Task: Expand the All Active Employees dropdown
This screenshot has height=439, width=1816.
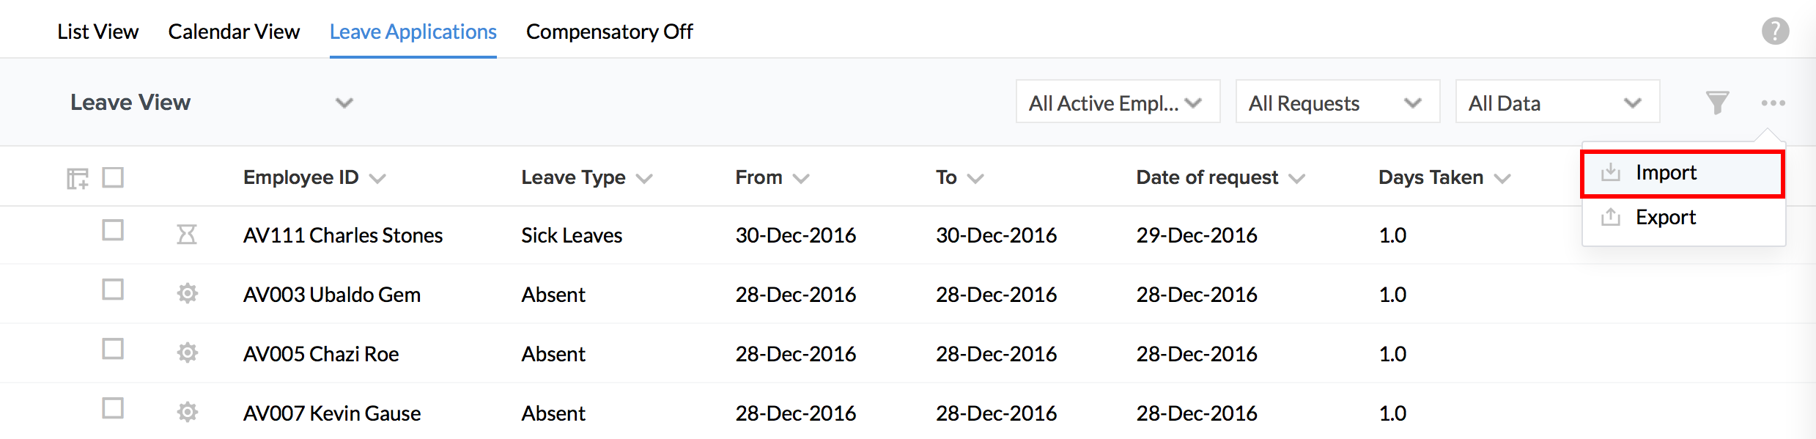Action: click(x=1117, y=103)
